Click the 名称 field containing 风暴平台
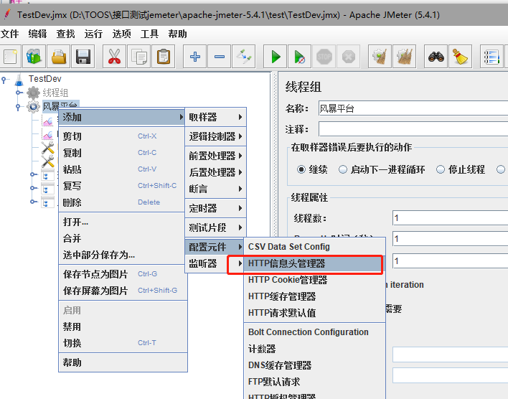Screen dimensions: 508x399 (x=413, y=108)
